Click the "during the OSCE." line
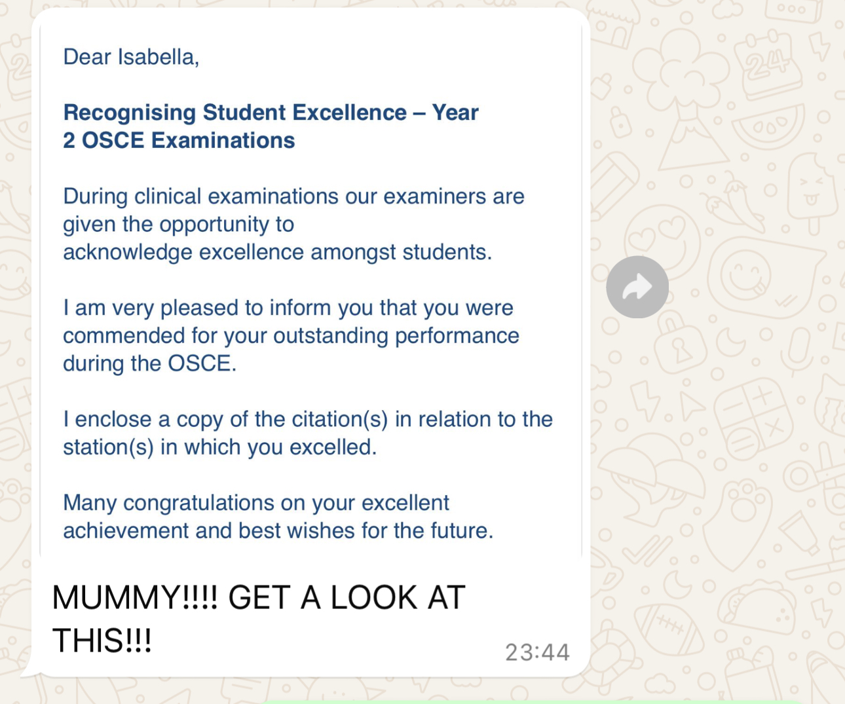Screen dimensions: 845x704 (149, 363)
